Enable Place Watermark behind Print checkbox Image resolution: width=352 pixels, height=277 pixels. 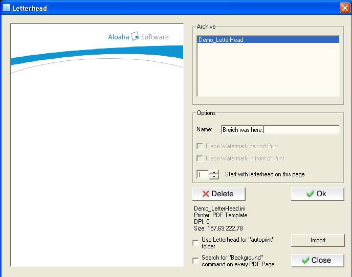[x=200, y=146]
